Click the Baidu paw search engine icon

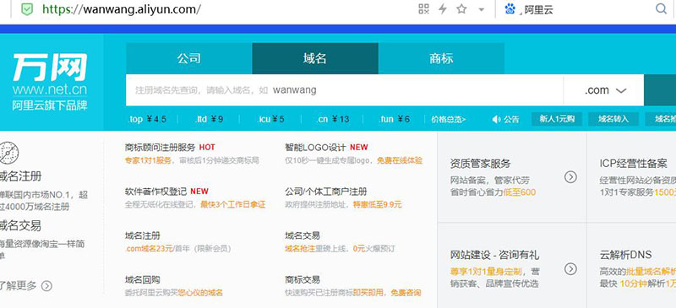510,8
